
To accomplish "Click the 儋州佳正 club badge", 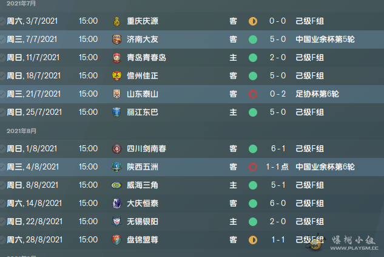I will coord(116,76).
